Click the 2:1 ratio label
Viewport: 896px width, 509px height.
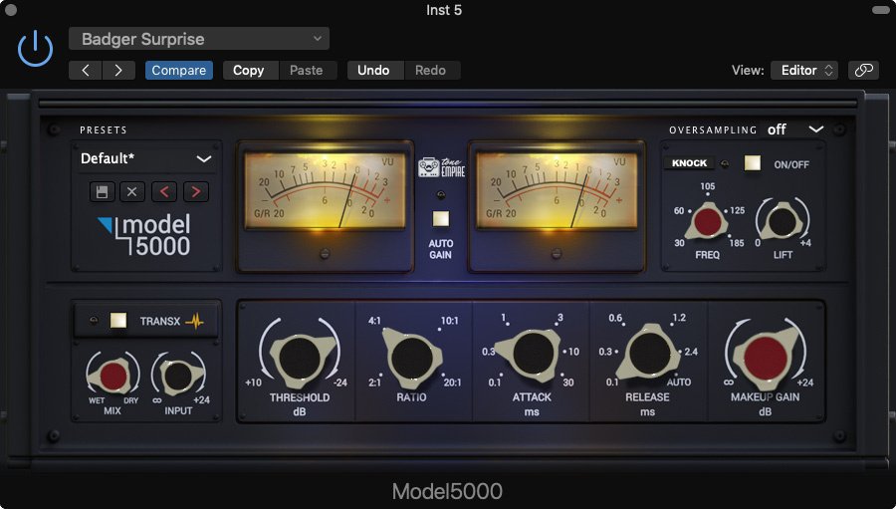click(374, 382)
